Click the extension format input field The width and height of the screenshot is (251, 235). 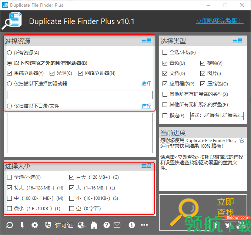pos(217,116)
